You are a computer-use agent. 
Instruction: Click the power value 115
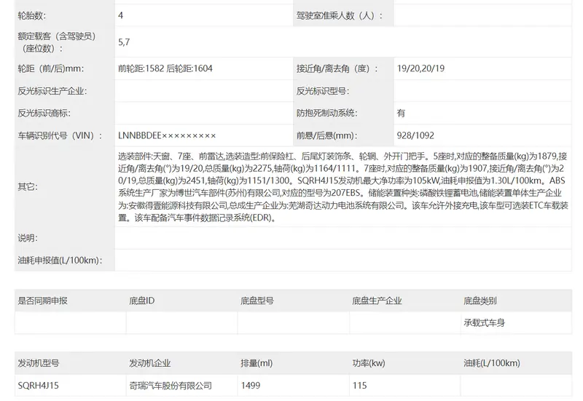pos(359,386)
